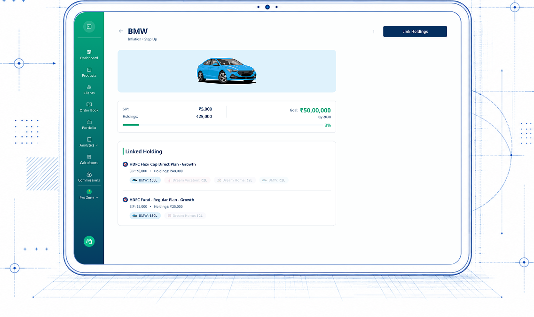Click the Goal amount ₹50,00,000

[315, 111]
